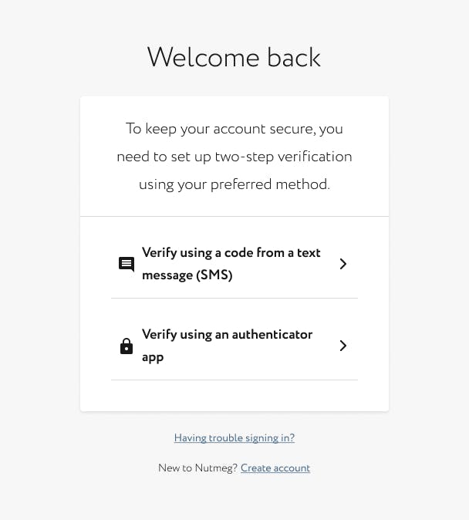Viewport: 469px width, 520px height.
Task: Expand the authenticator app chevron
Action: (343, 346)
